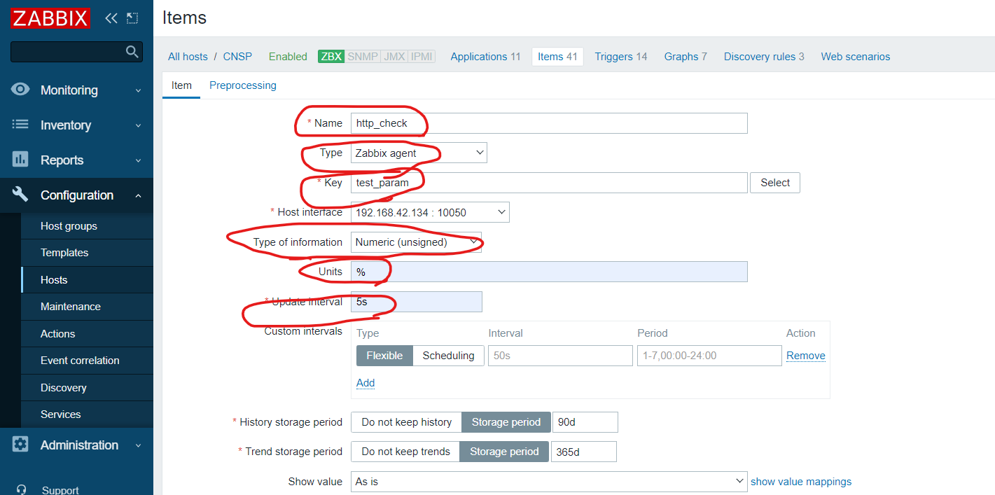Open the Host interface dropdown
Screen dimensions: 995x495
[430, 212]
